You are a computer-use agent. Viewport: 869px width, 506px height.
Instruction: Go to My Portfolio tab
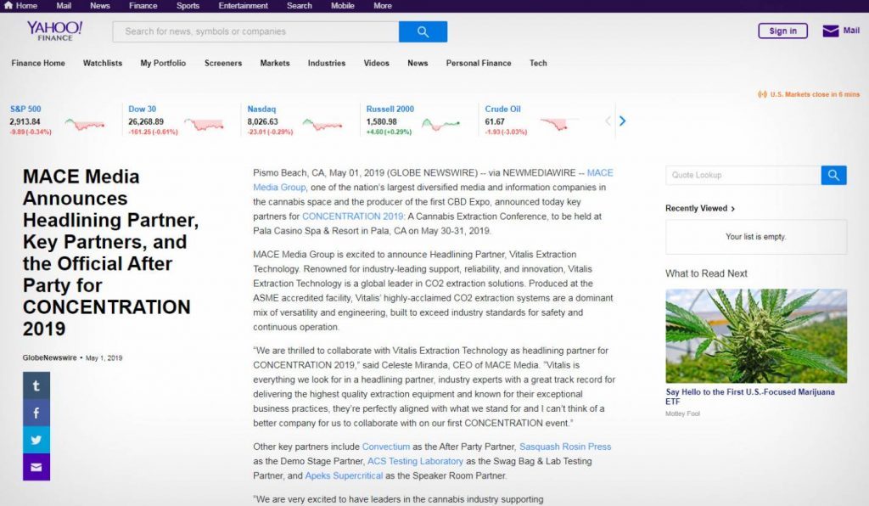[163, 63]
